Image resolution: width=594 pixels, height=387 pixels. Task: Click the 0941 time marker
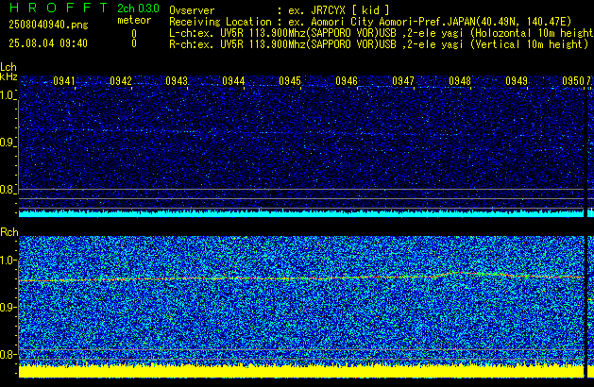64,81
